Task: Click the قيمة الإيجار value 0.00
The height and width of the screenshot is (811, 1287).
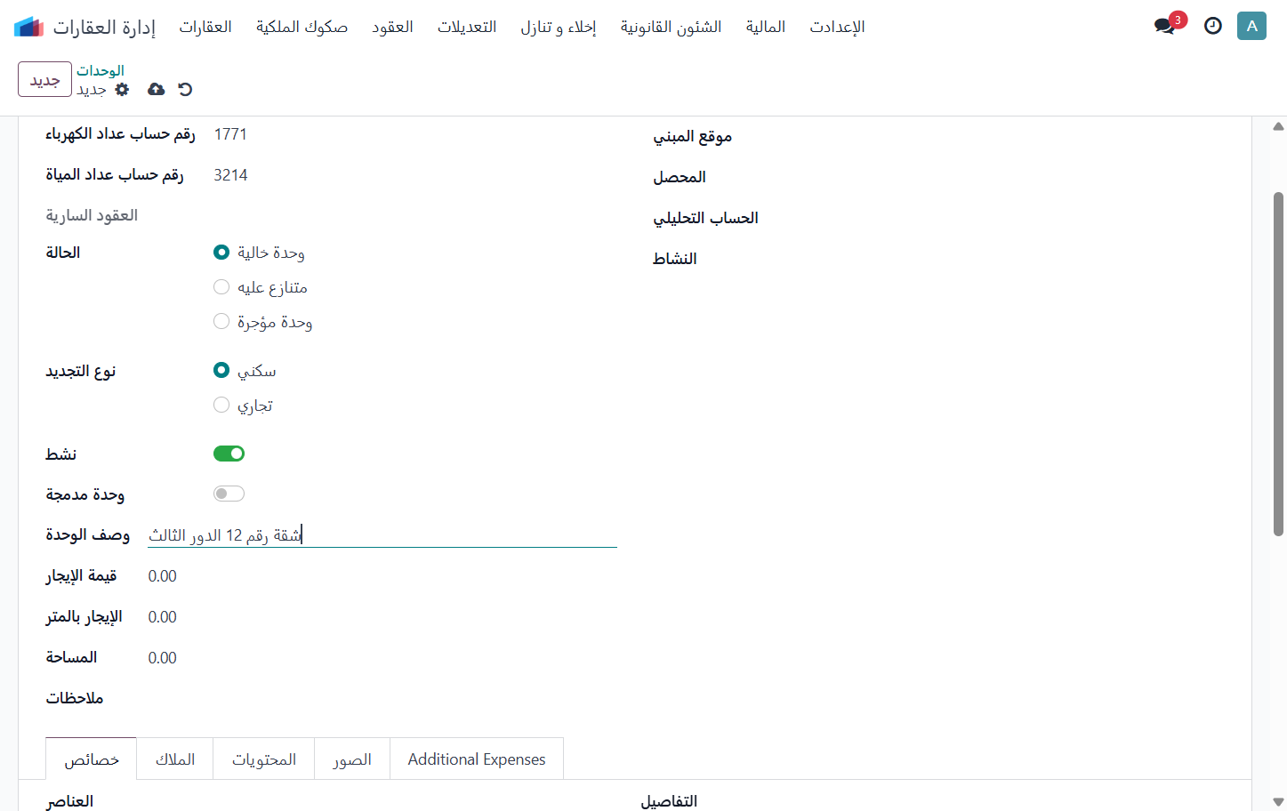Action: pos(163,576)
